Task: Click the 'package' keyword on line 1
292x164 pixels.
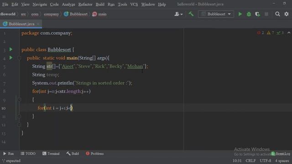Action: point(30,33)
